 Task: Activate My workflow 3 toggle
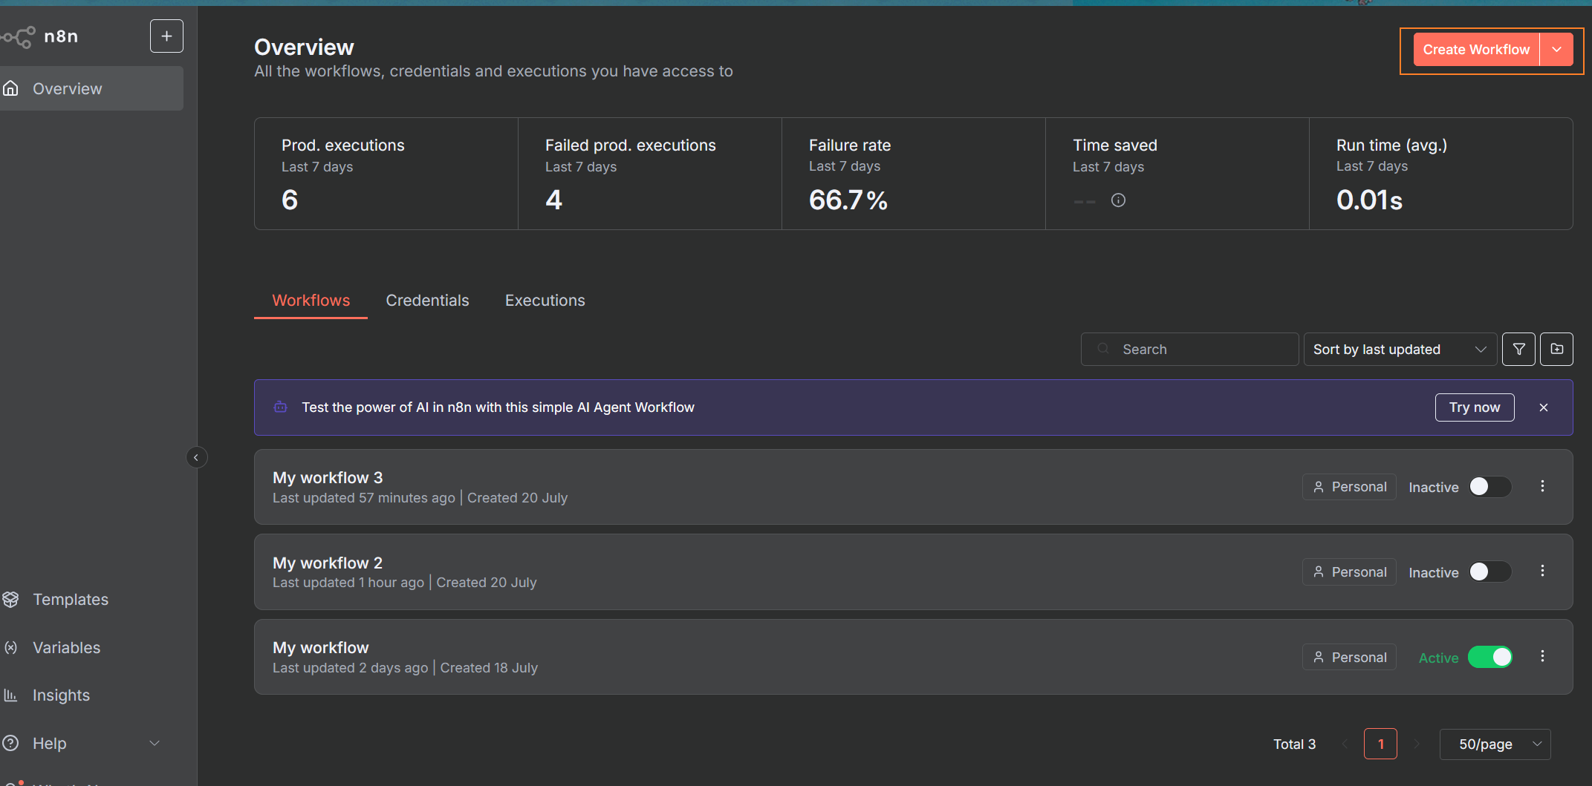coord(1489,487)
